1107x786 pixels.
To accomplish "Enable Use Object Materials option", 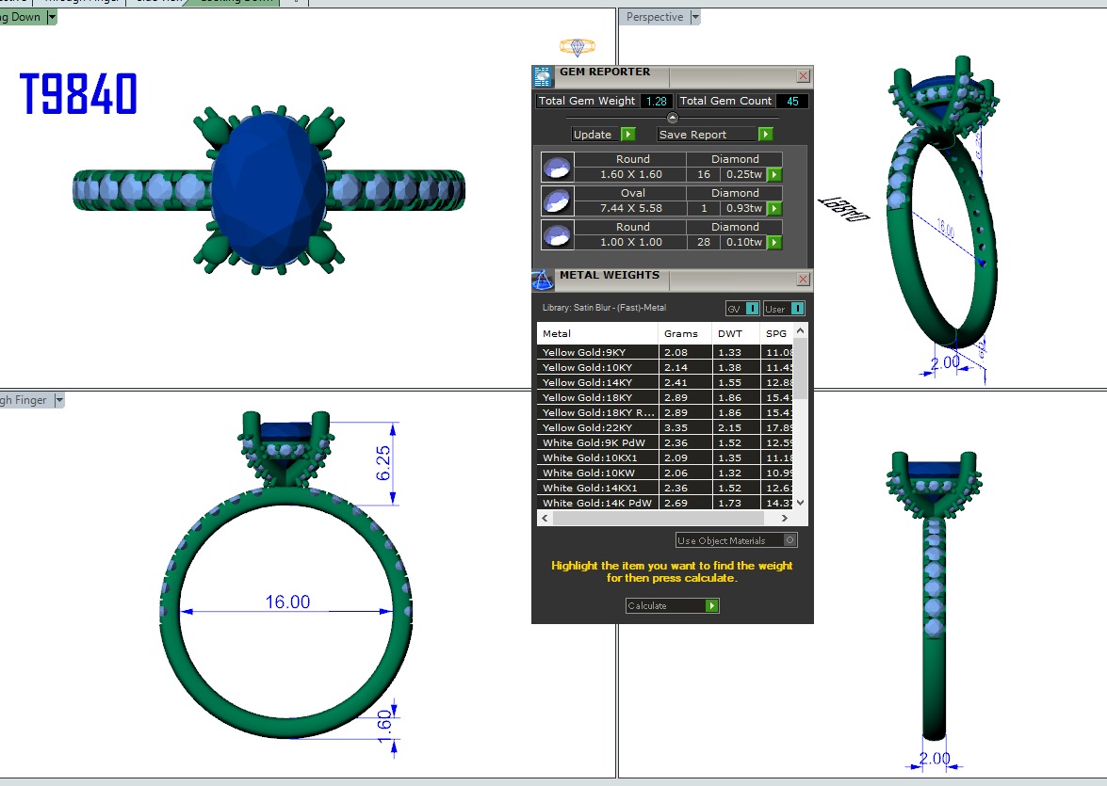I will pos(790,540).
